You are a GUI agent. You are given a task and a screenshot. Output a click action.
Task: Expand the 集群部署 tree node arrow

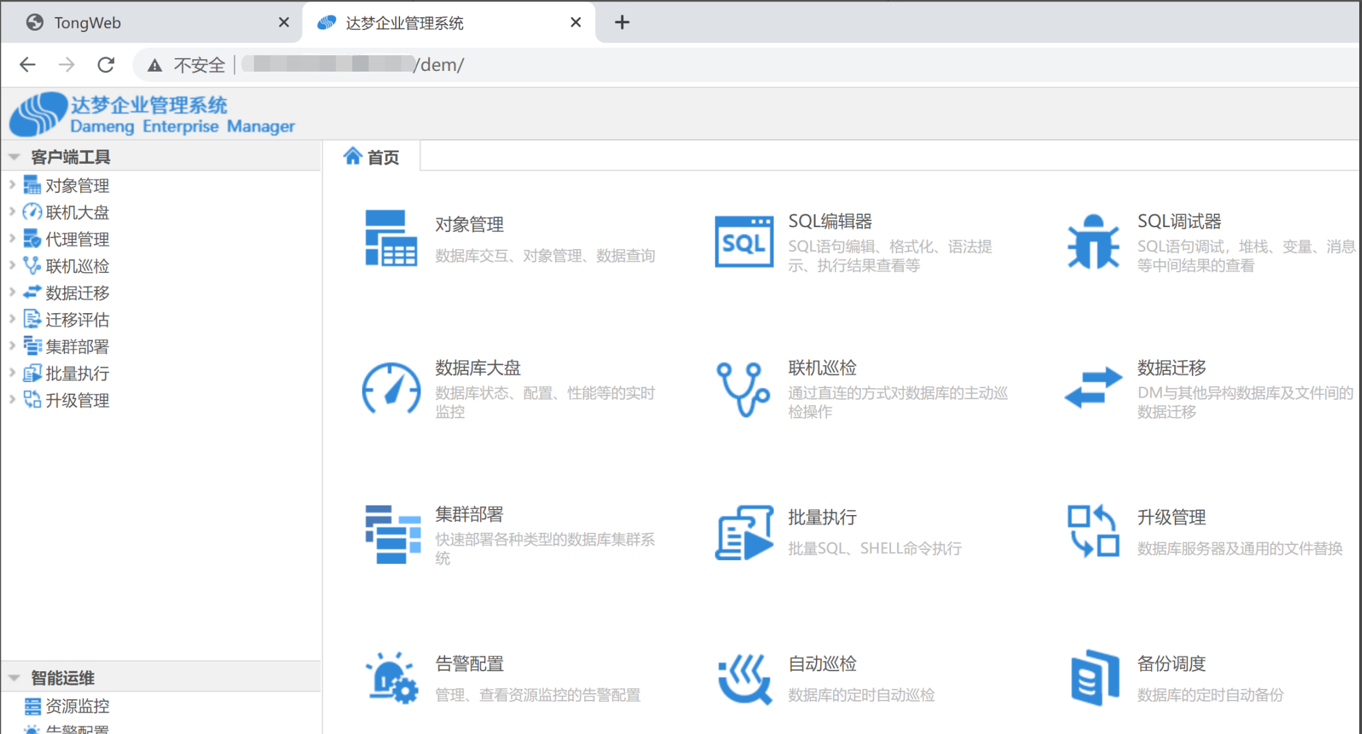pos(12,346)
